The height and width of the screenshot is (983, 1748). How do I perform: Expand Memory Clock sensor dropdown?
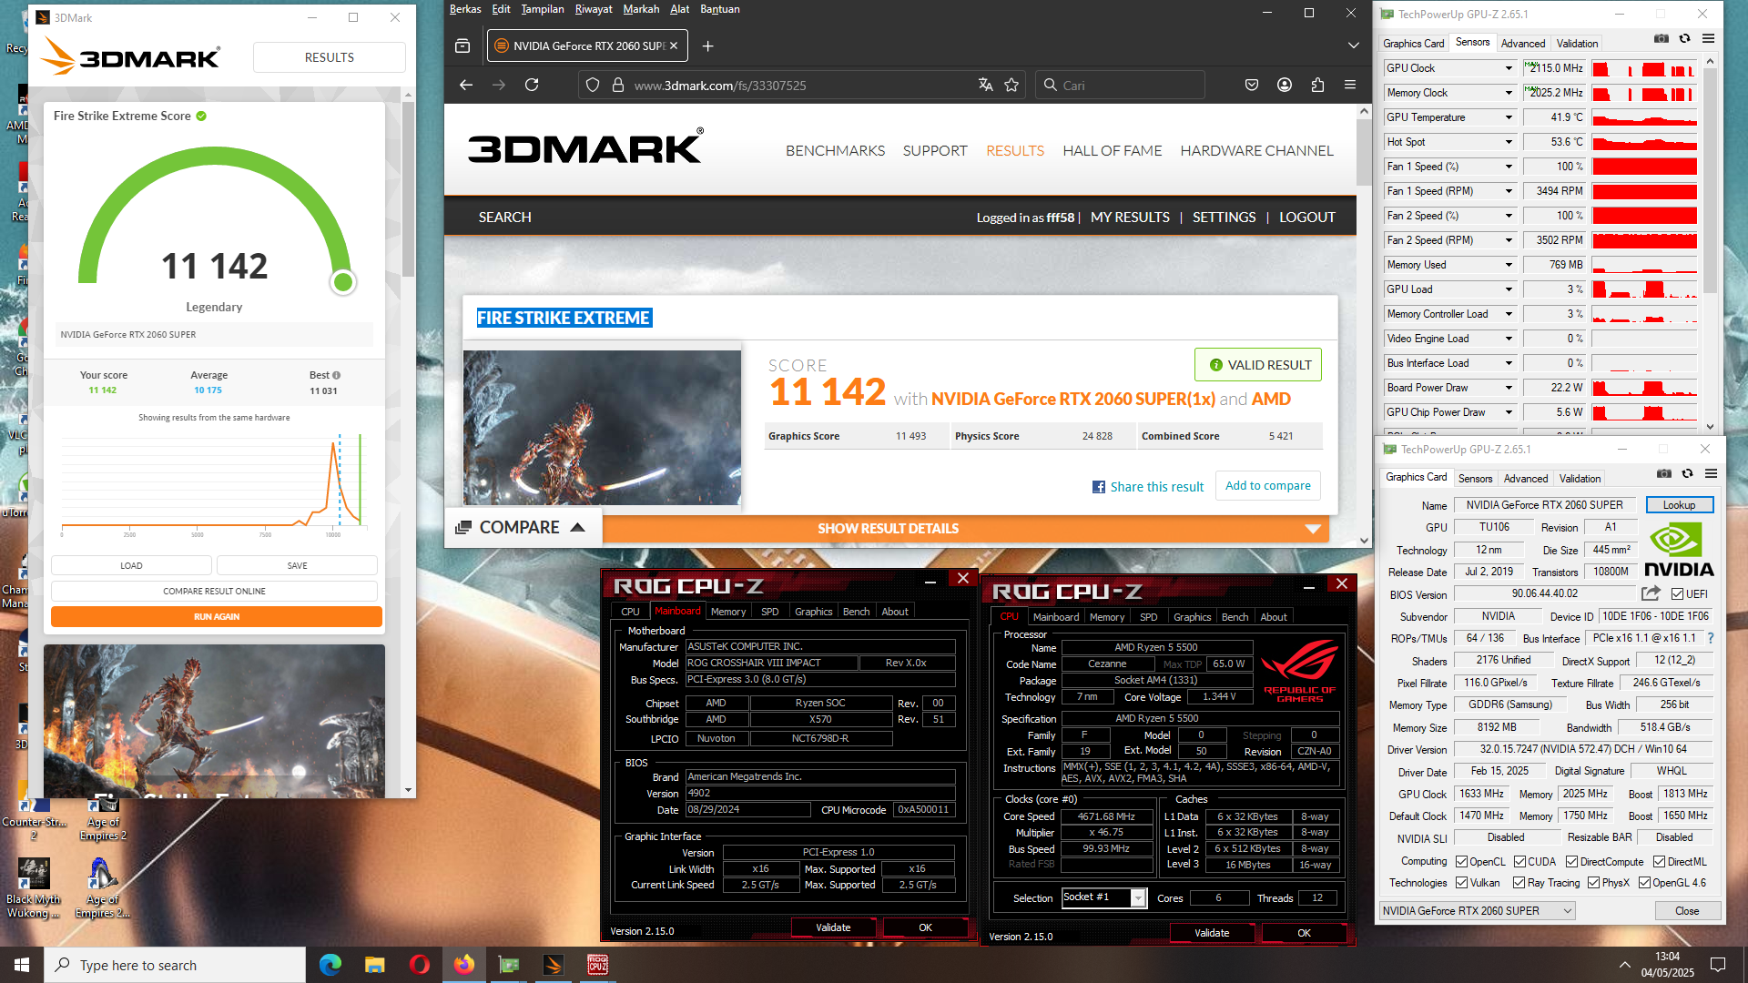tap(1509, 93)
